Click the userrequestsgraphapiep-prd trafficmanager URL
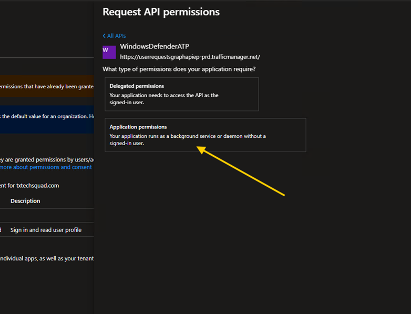The width and height of the screenshot is (411, 314). pos(190,57)
